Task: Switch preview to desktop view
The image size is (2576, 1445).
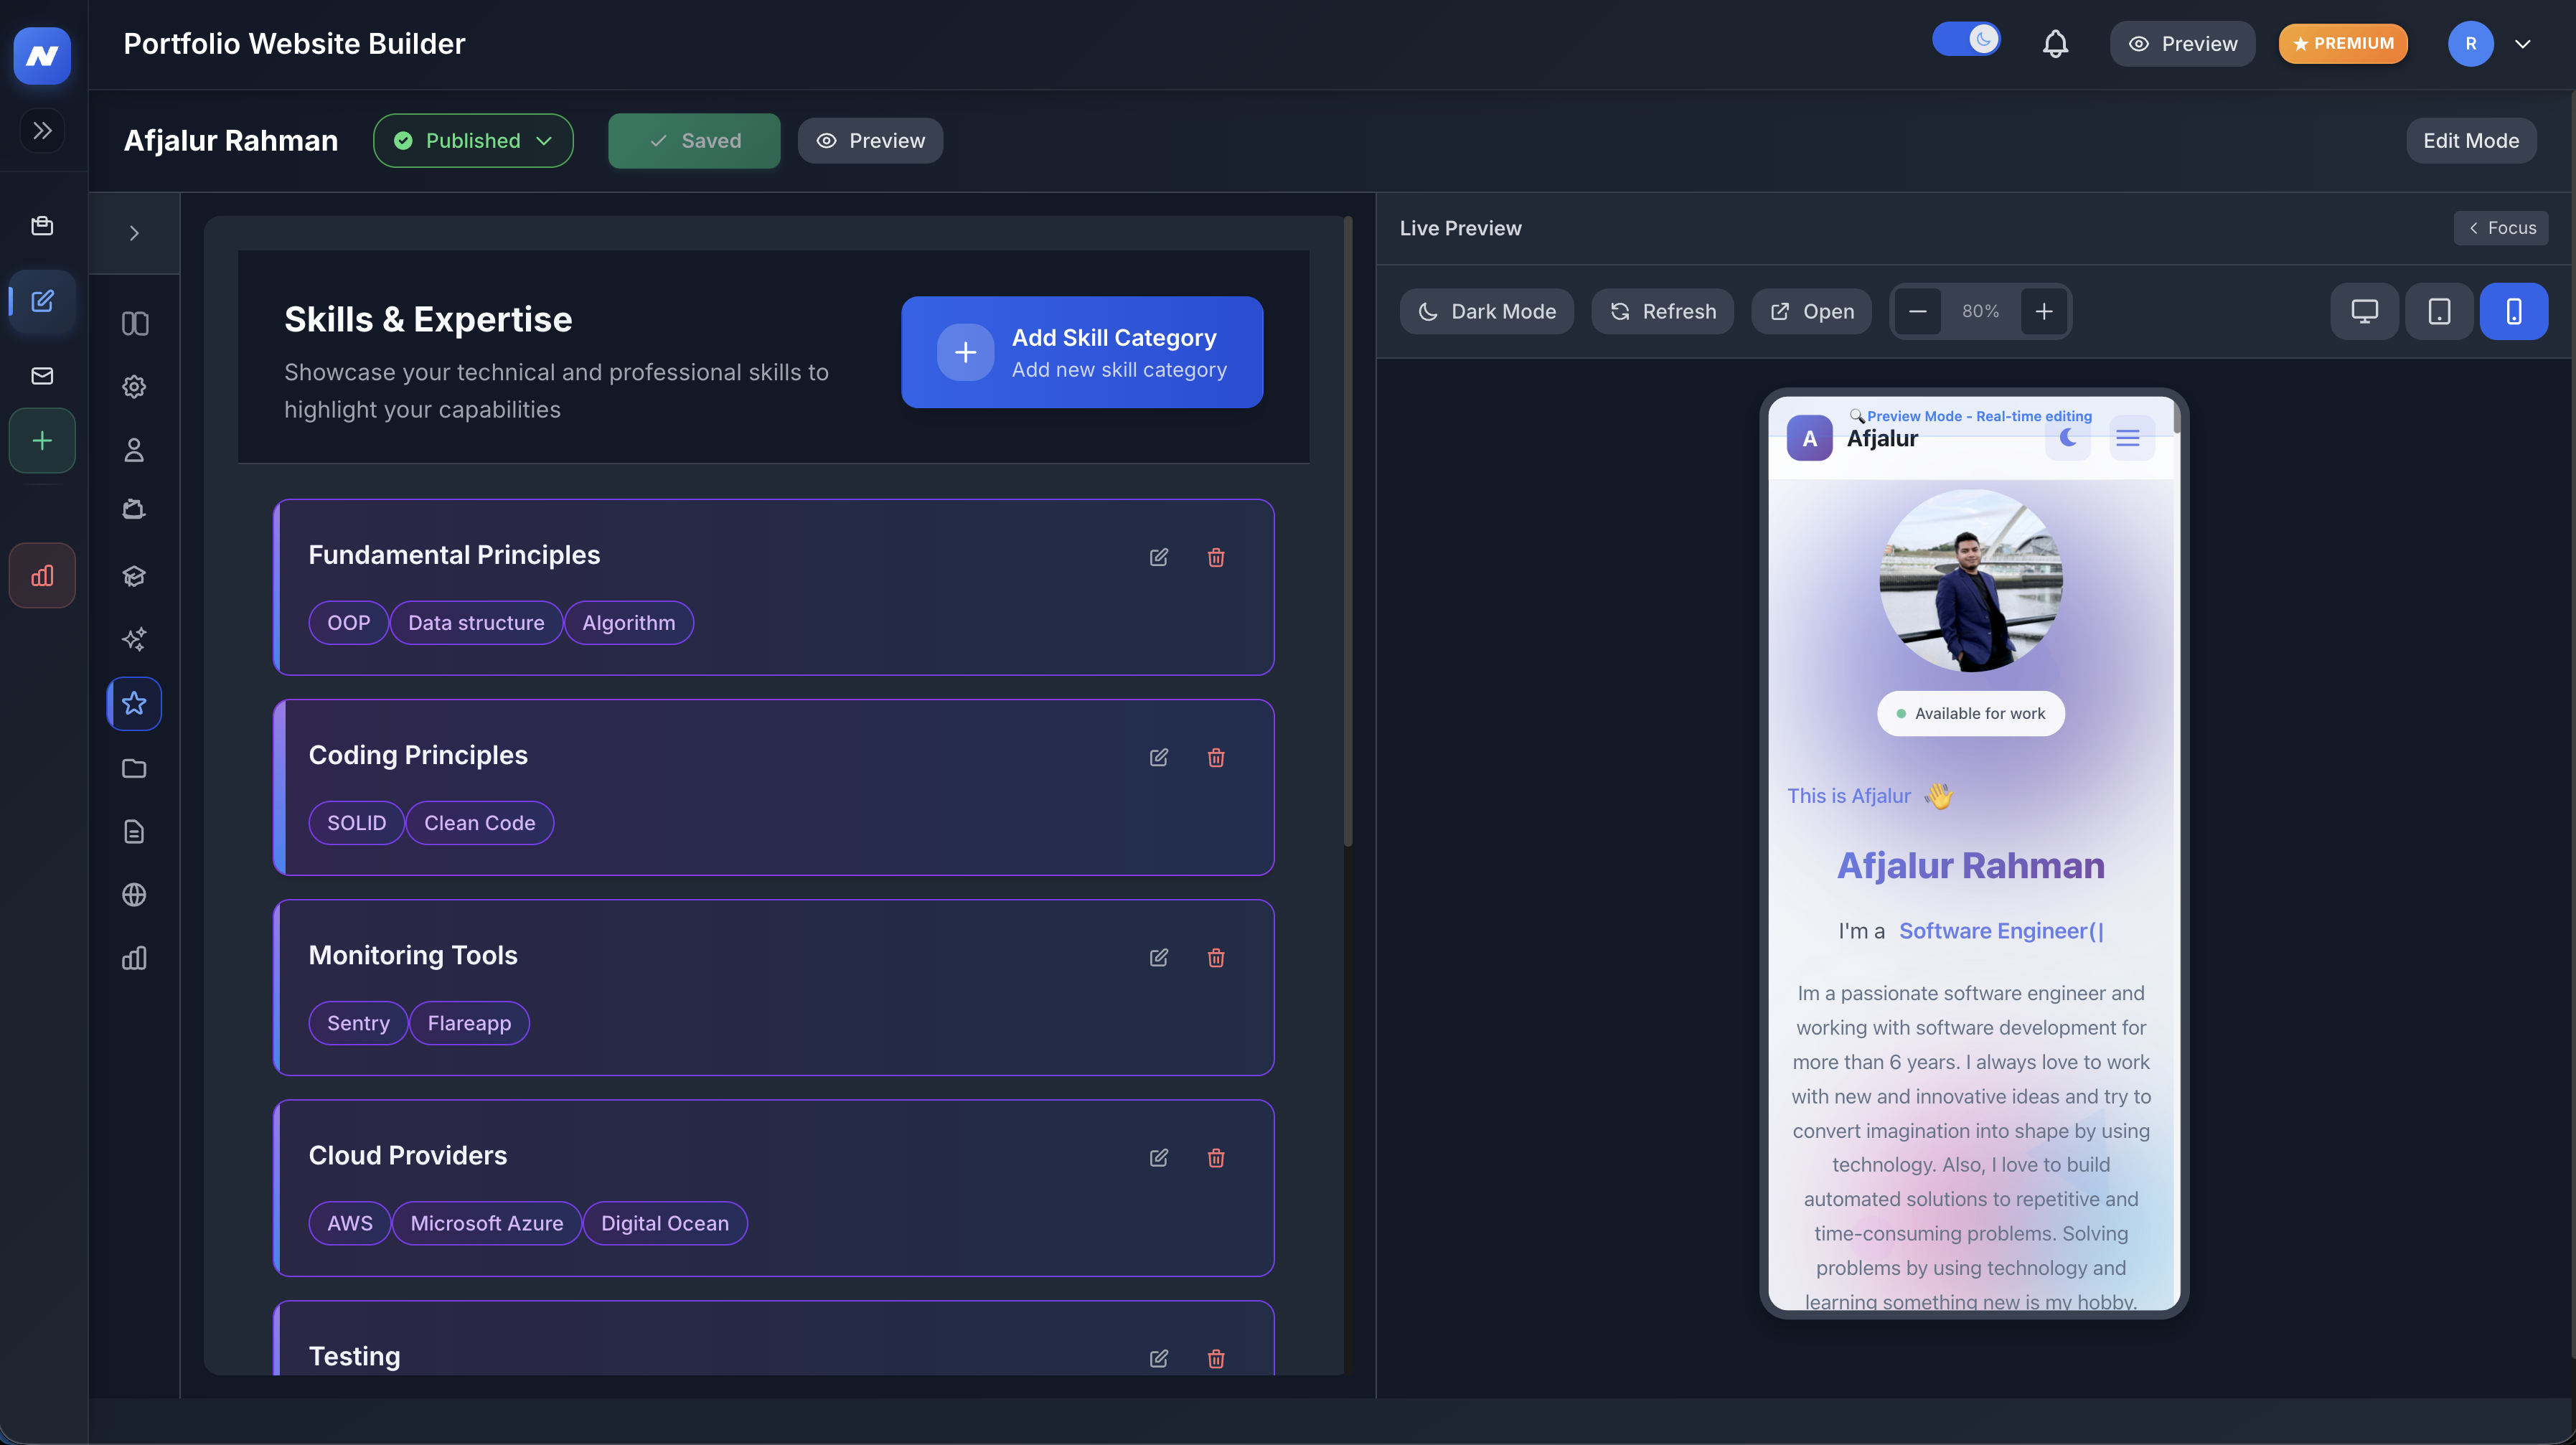Action: 2364,311
